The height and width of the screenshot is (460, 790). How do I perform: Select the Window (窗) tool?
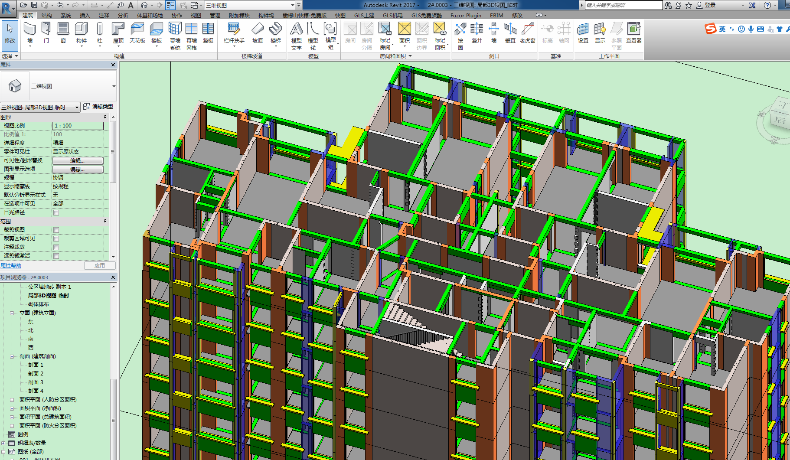tap(63, 33)
